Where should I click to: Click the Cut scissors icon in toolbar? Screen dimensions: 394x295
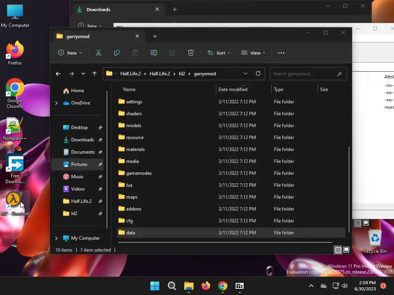click(x=98, y=53)
